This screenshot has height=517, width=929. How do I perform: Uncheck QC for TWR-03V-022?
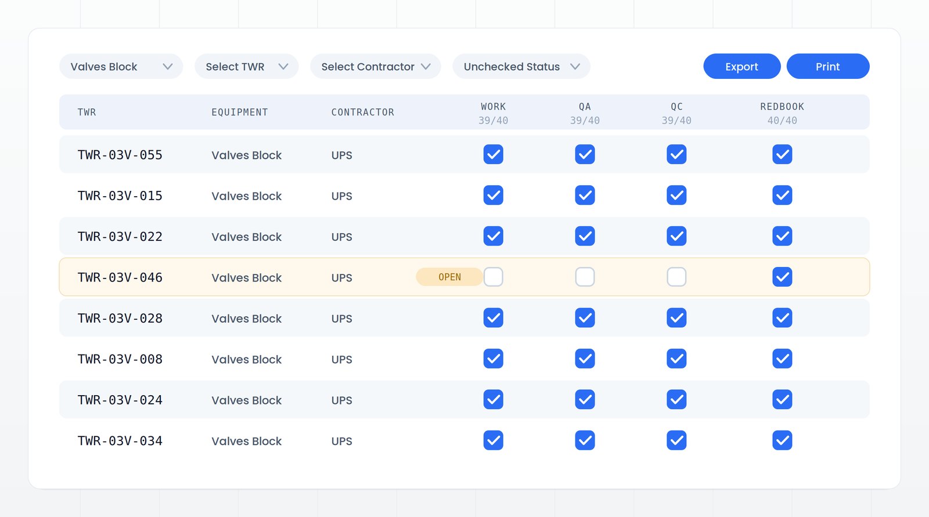[x=676, y=236]
